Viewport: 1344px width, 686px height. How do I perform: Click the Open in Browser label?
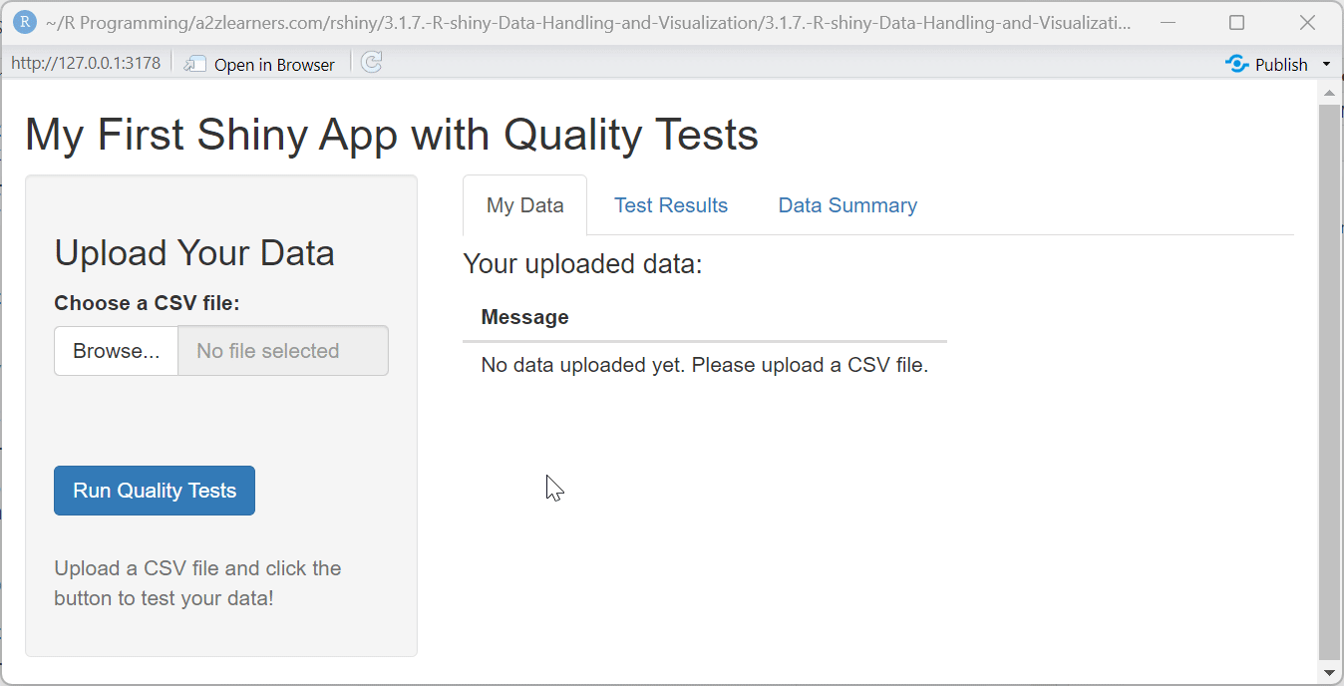pos(273,64)
